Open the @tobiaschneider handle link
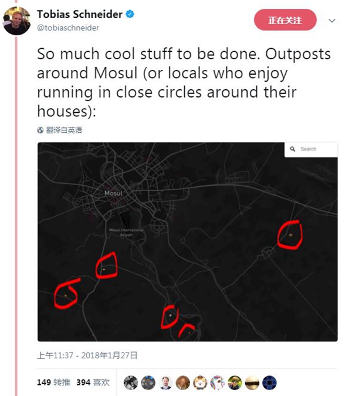The width and height of the screenshot is (352, 396). pyautogui.click(x=68, y=28)
